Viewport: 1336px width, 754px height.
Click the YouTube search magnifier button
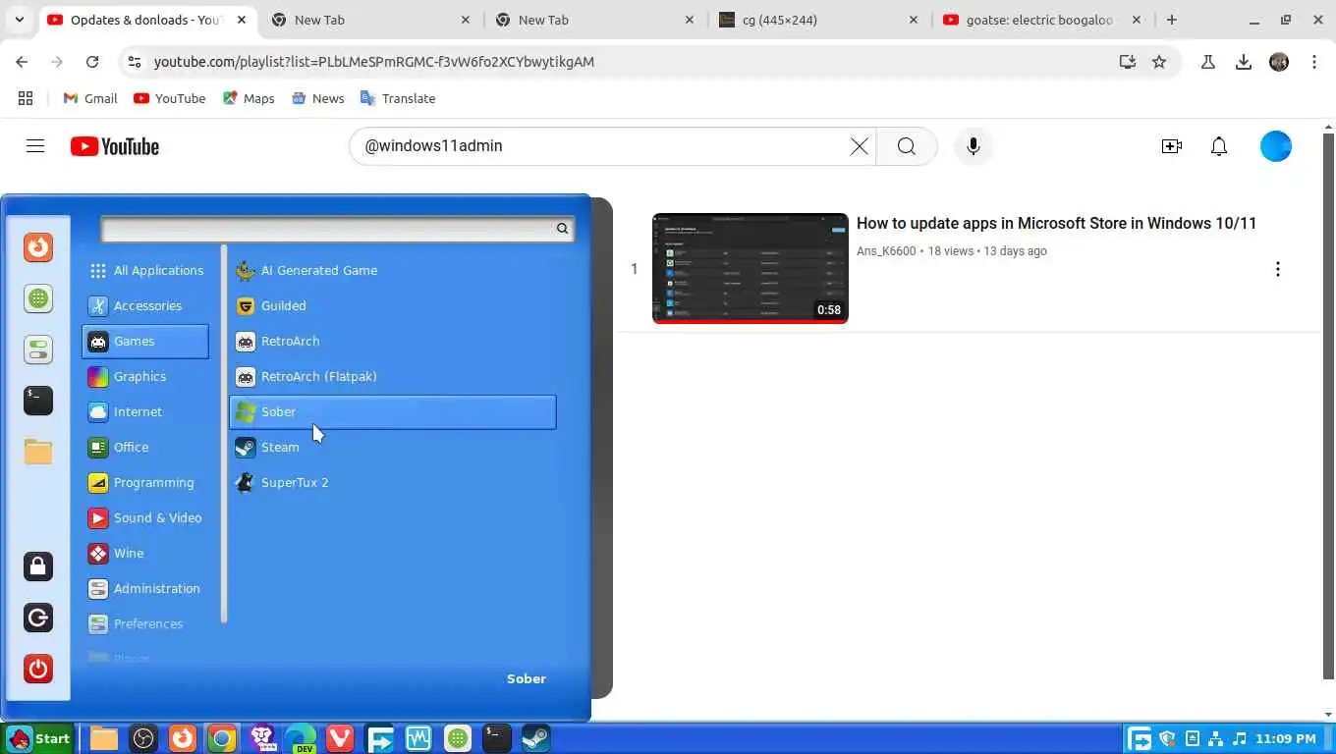[x=906, y=146]
